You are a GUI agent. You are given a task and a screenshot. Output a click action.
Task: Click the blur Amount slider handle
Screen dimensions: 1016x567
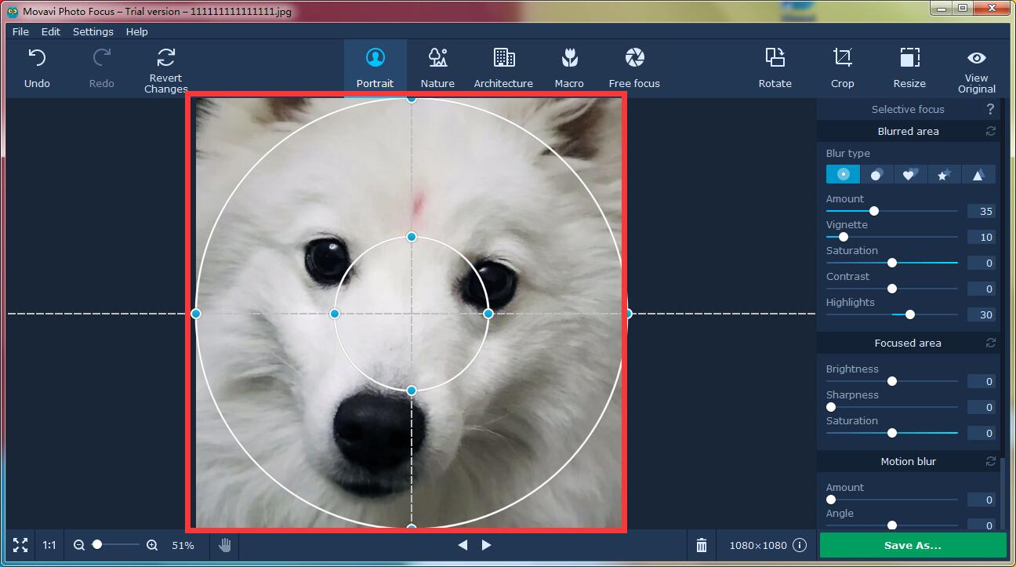pos(874,211)
